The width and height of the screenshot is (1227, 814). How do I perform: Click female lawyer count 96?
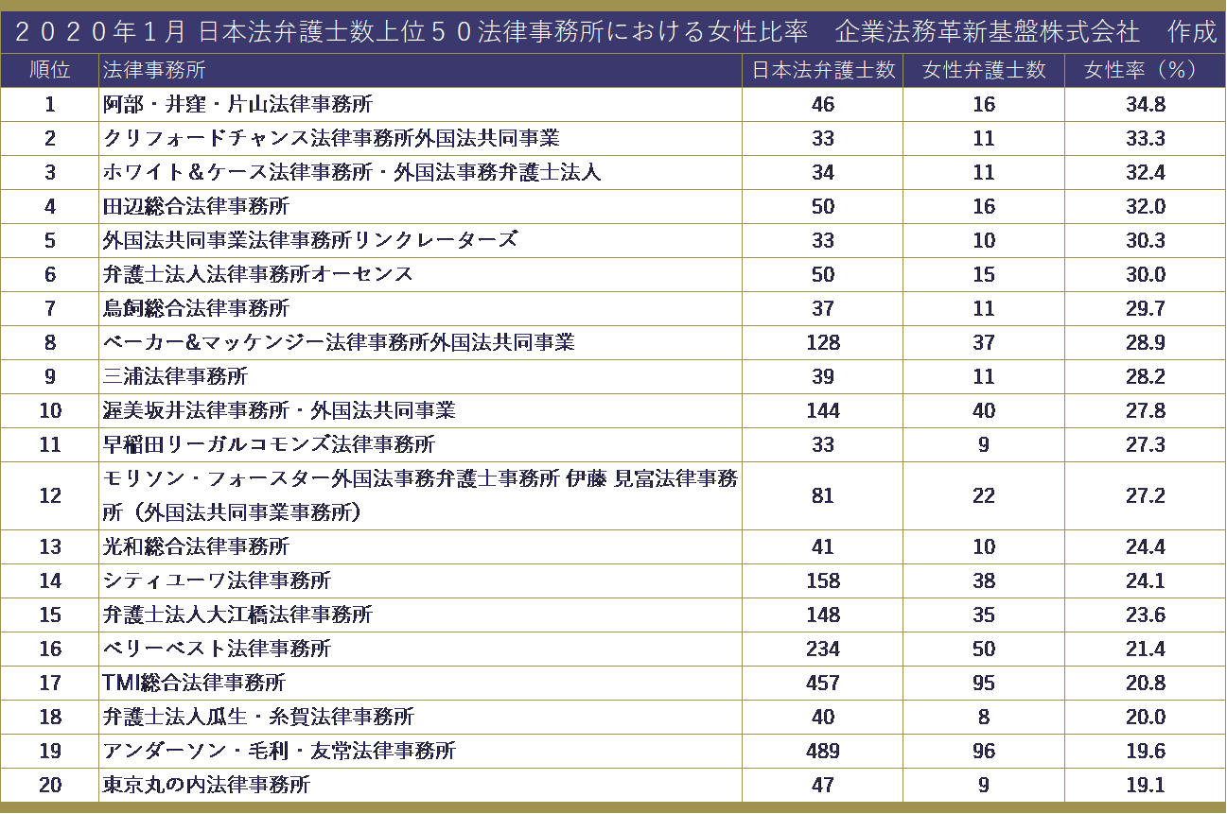[984, 752]
